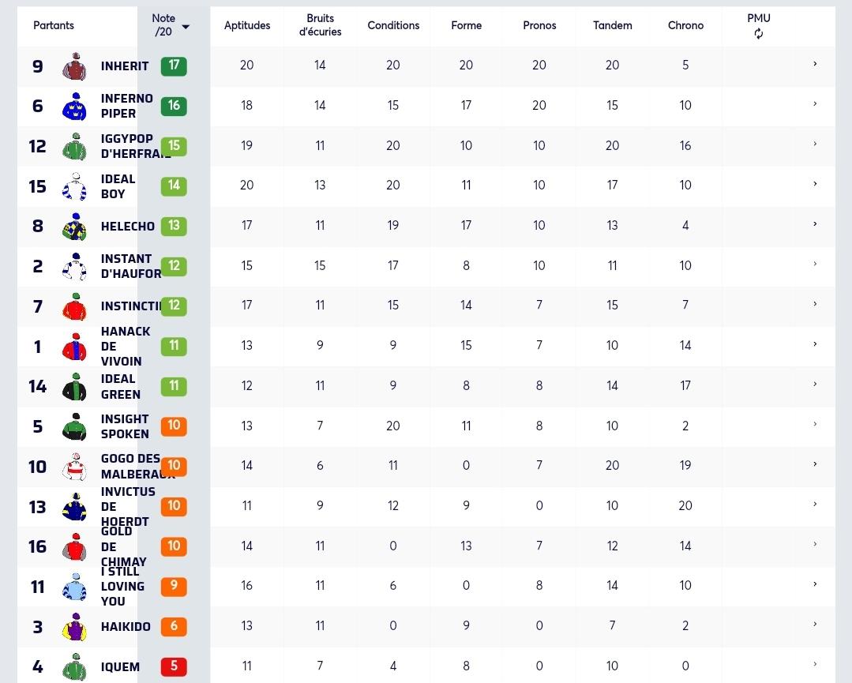Click HAIKIDO's purple and yellow silks icon

(75, 627)
